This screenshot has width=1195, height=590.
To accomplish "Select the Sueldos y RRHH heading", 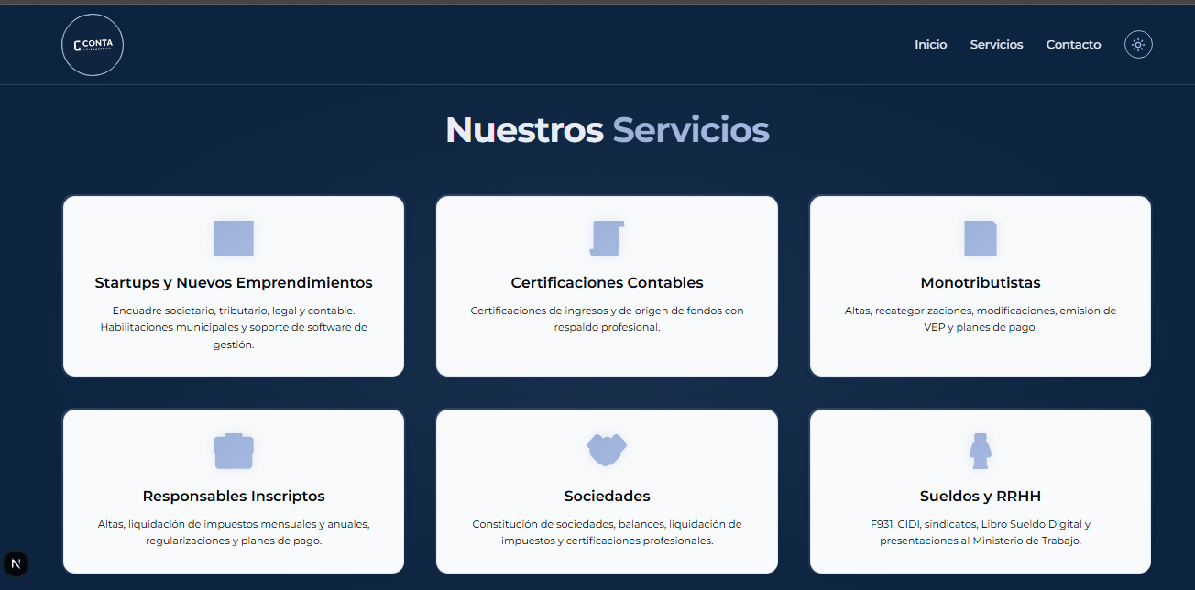I will (980, 497).
